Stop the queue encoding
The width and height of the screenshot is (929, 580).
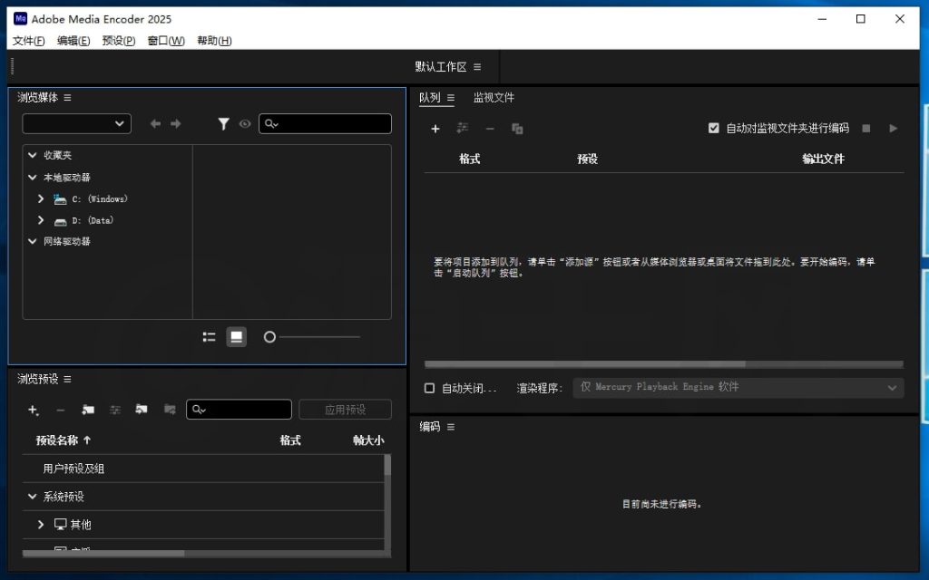click(x=866, y=129)
